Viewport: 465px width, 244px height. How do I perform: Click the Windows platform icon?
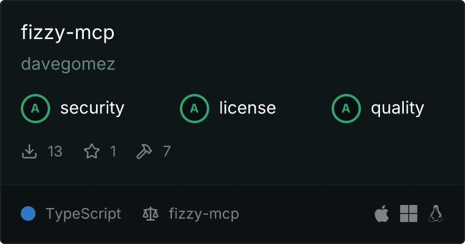click(409, 213)
